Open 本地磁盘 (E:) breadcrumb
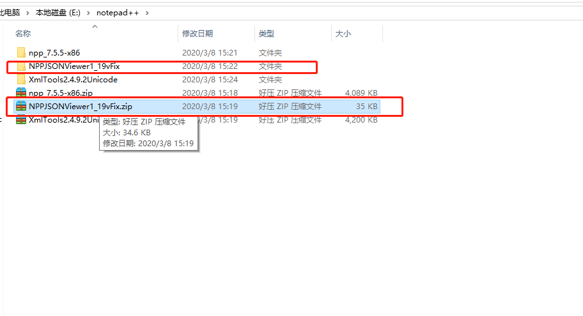Viewport: 583px width, 316px height. pos(58,13)
